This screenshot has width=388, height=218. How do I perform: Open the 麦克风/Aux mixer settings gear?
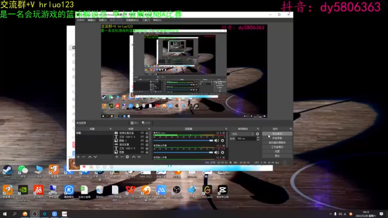[x=223, y=140]
